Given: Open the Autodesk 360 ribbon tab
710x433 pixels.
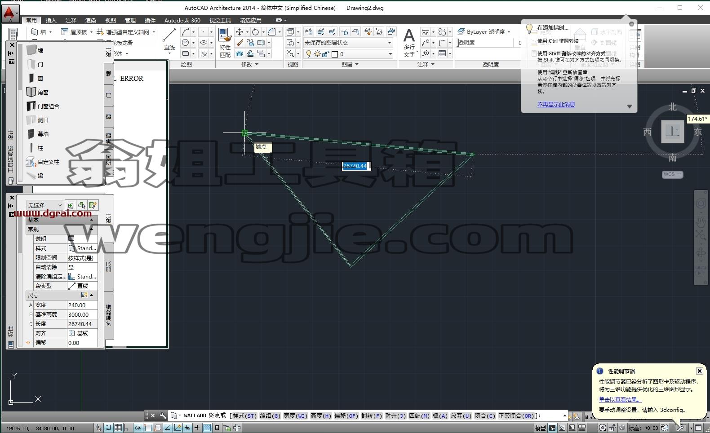Looking at the screenshot, I should pos(182,20).
